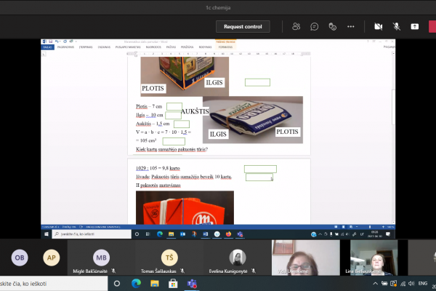
Task: Select the ILGIS label on upright carton photo
Action: 214,82
